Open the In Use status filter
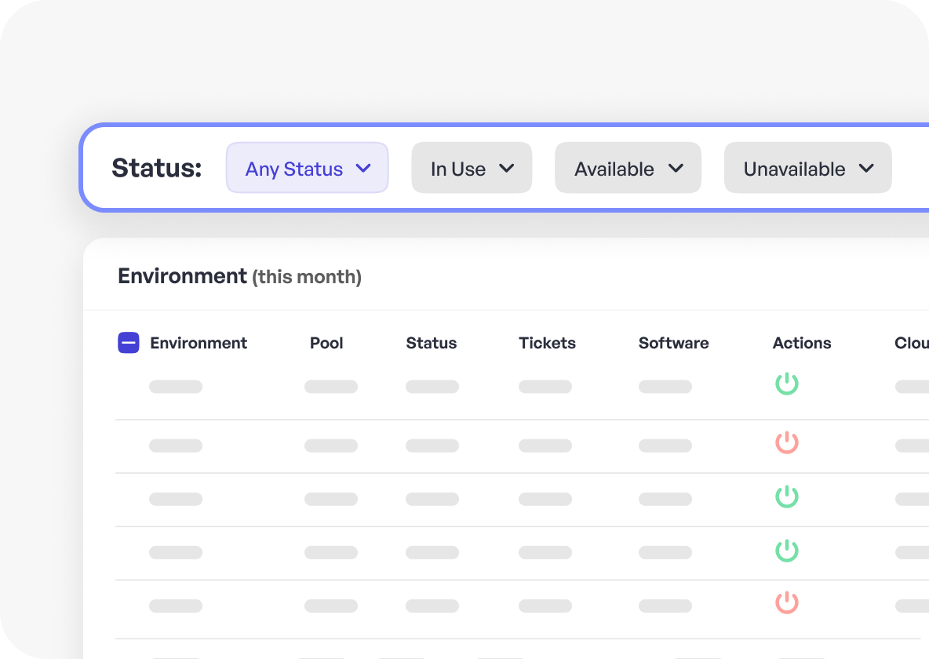Screen dimensions: 929x659 472,168
